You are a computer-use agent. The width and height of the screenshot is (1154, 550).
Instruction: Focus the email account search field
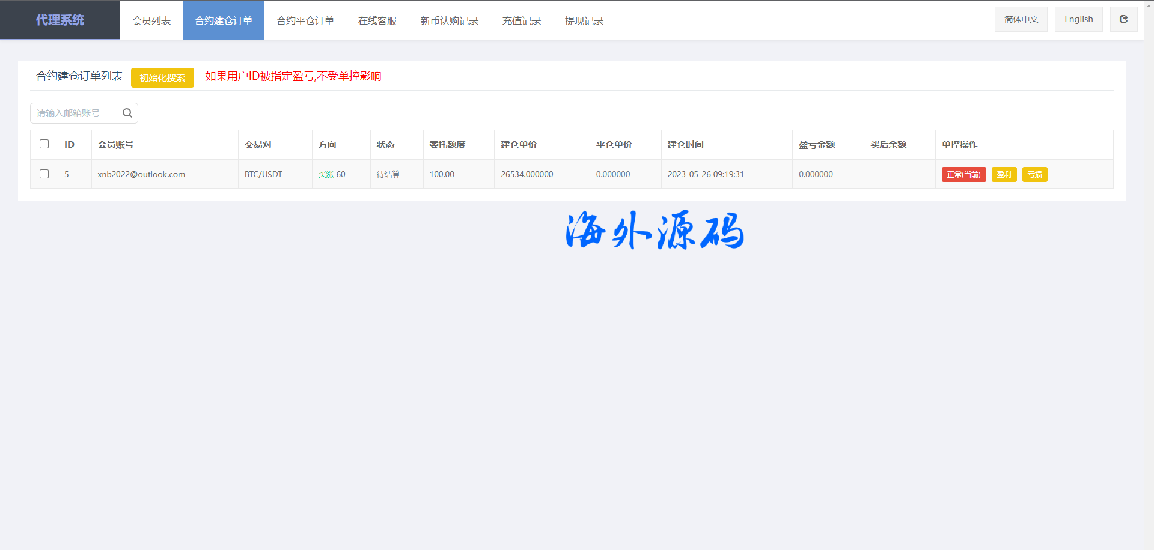(75, 113)
